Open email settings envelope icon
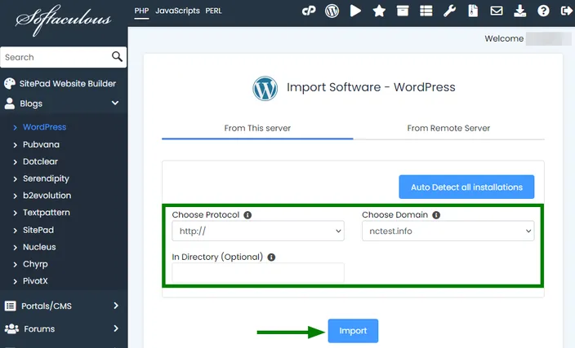Viewport: 575px width, 348px height. click(x=497, y=11)
